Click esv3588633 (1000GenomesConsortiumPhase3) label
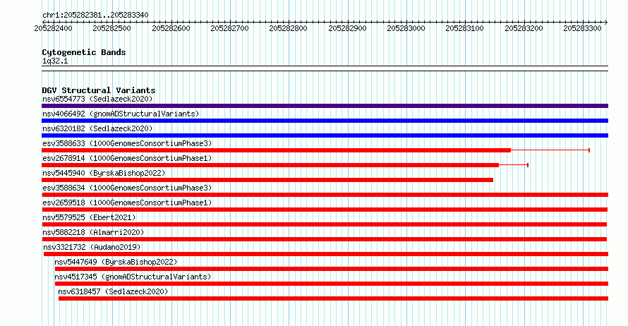The width and height of the screenshot is (628, 326). 127,143
